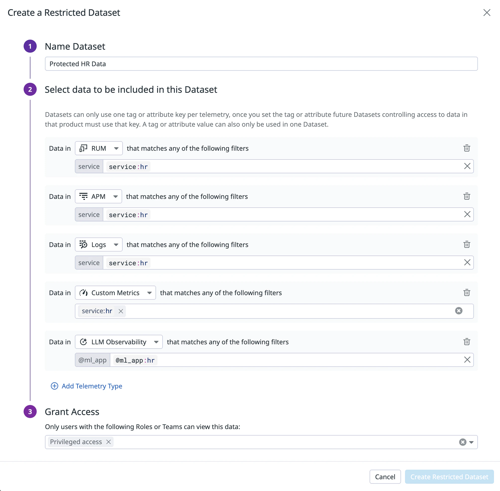Image resolution: width=500 pixels, height=491 pixels.
Task: Clear all roles in Grant Access
Action: click(x=463, y=442)
